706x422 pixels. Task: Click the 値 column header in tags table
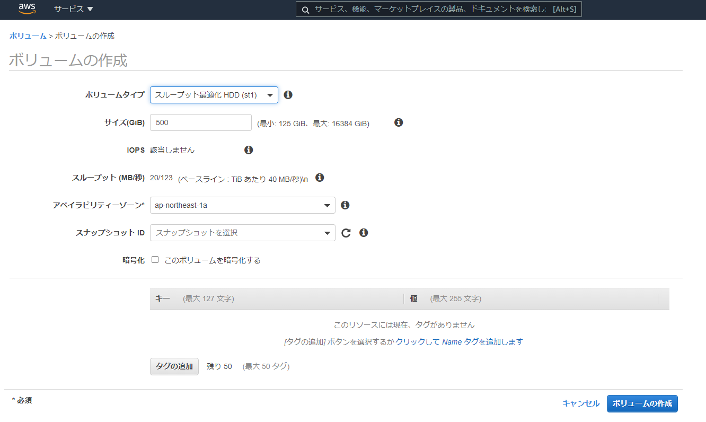[414, 298]
